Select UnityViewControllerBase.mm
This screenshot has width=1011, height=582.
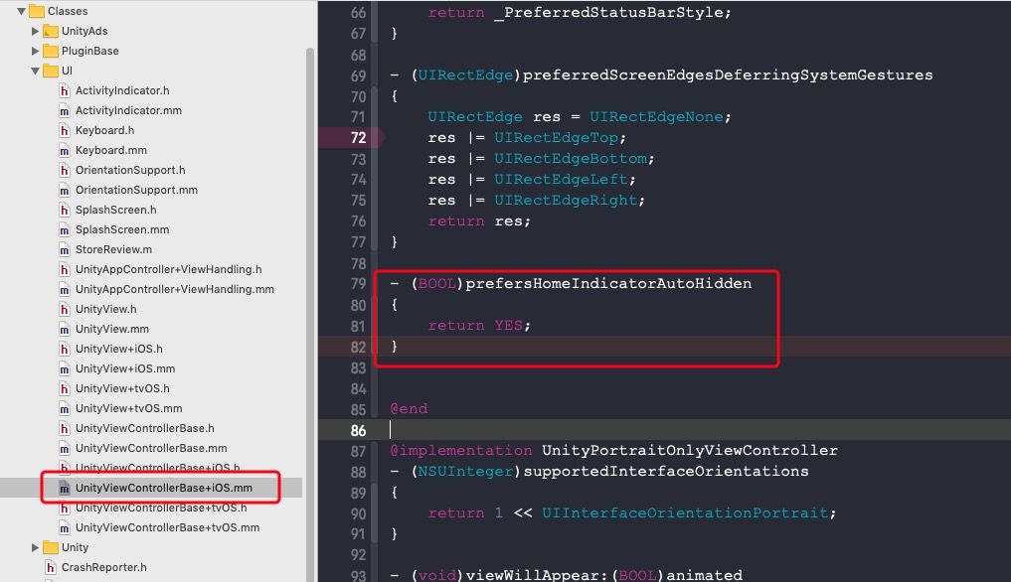pos(151,448)
